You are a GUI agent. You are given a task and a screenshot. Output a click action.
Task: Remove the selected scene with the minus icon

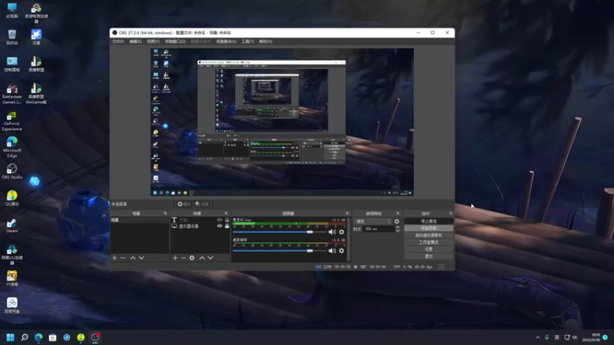[x=123, y=258]
